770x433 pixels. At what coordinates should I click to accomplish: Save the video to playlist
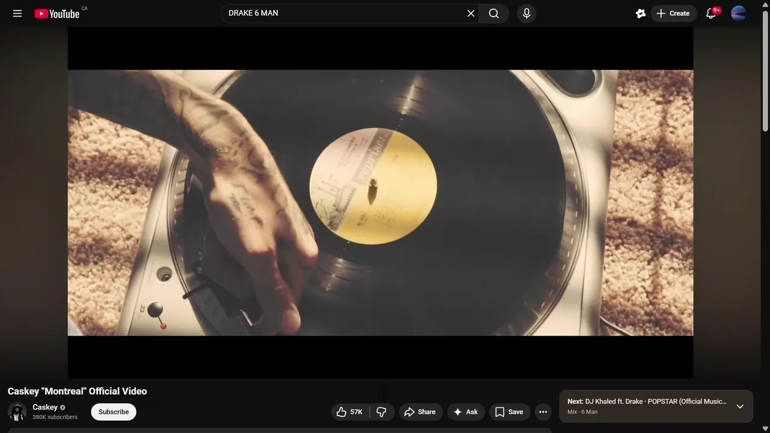pos(509,412)
